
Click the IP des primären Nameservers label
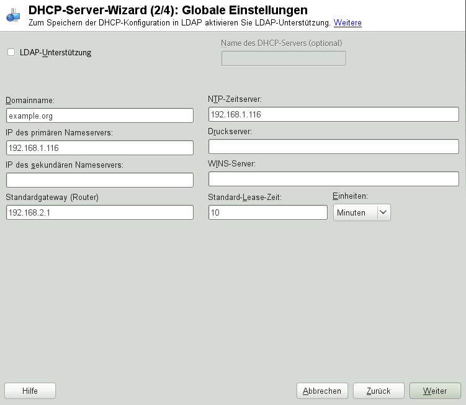[59, 133]
